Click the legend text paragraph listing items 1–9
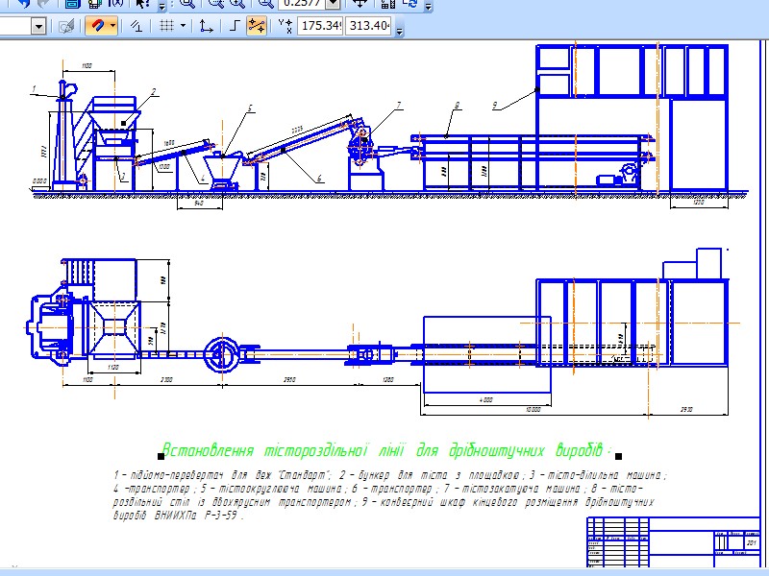This screenshot has height=576, width=769. coord(390,495)
